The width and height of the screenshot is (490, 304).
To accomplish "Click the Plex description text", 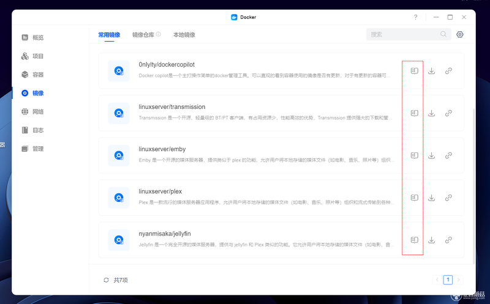I will click(266, 202).
